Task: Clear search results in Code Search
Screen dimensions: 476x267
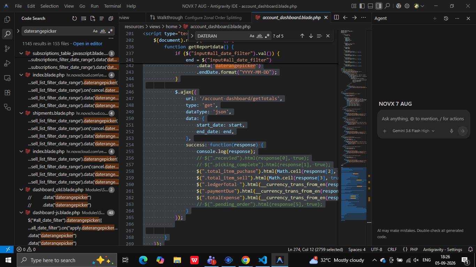Action: 84,18
